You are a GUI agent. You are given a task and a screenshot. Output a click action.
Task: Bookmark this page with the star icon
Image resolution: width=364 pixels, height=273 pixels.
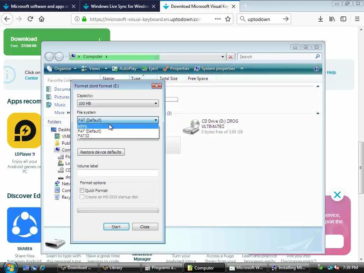(228, 19)
